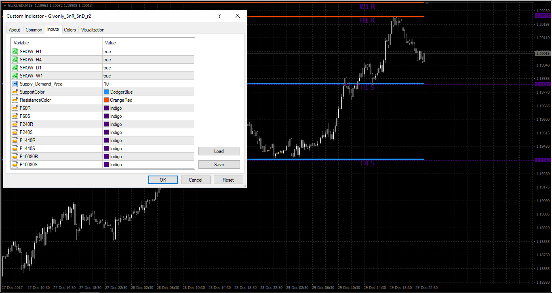Image resolution: width=552 pixels, height=293 pixels.
Task: Click the H1 S label on chart
Action: click(x=367, y=87)
